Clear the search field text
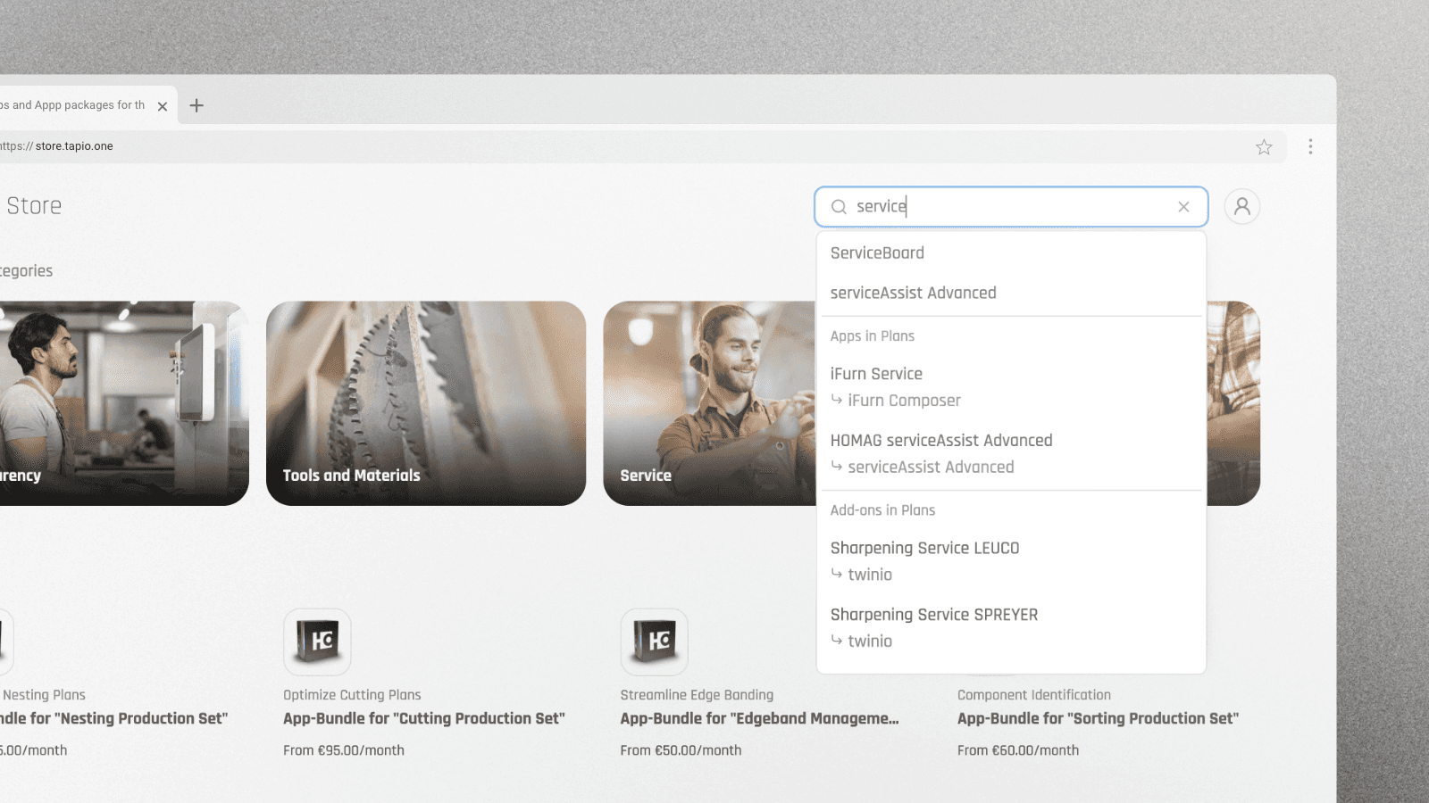Image resolution: width=1429 pixels, height=803 pixels. coord(1183,207)
